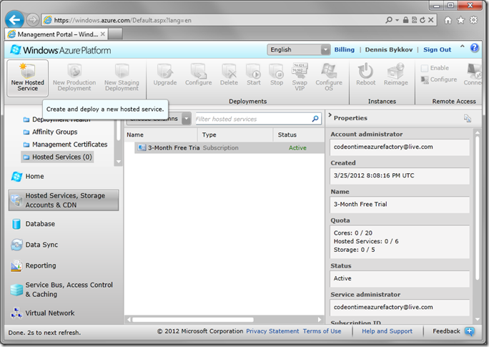Click the copy properties icon

coord(467,118)
